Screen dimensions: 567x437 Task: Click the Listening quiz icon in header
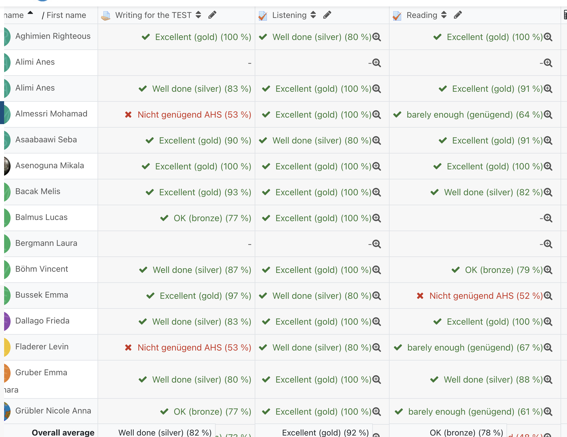click(263, 16)
